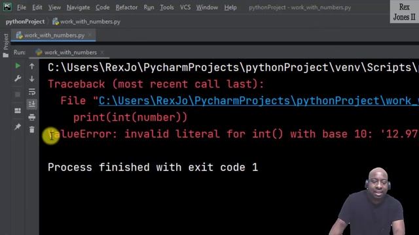The height and width of the screenshot is (235, 419).
Task: Click the Stop process square icon
Action: tap(18, 94)
